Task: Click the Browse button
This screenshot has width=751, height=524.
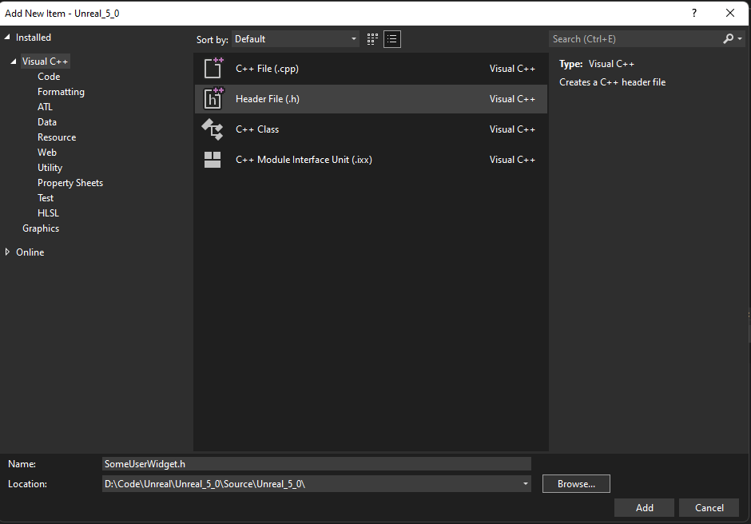Action: coord(575,483)
